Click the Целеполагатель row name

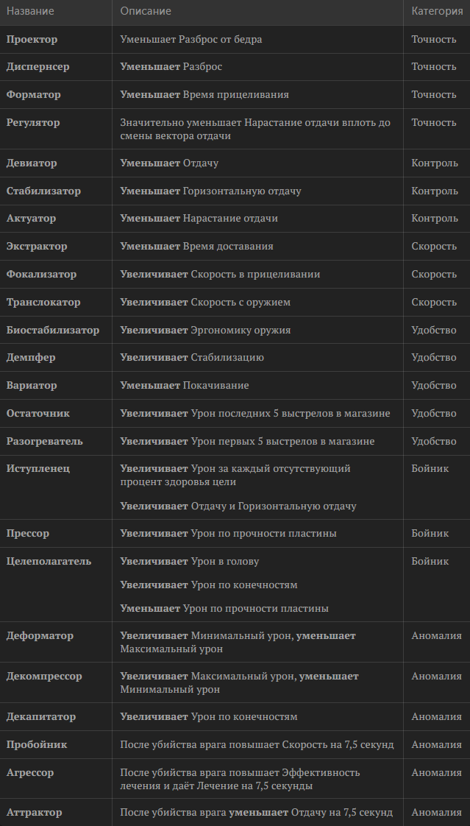point(49,562)
